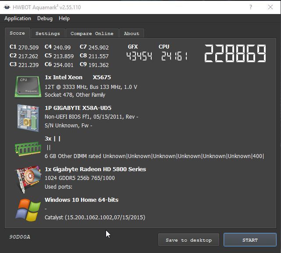Click the '1024 GDDR5 256b 765/1000' line
Screen dimensions: 281x253
pos(80,178)
